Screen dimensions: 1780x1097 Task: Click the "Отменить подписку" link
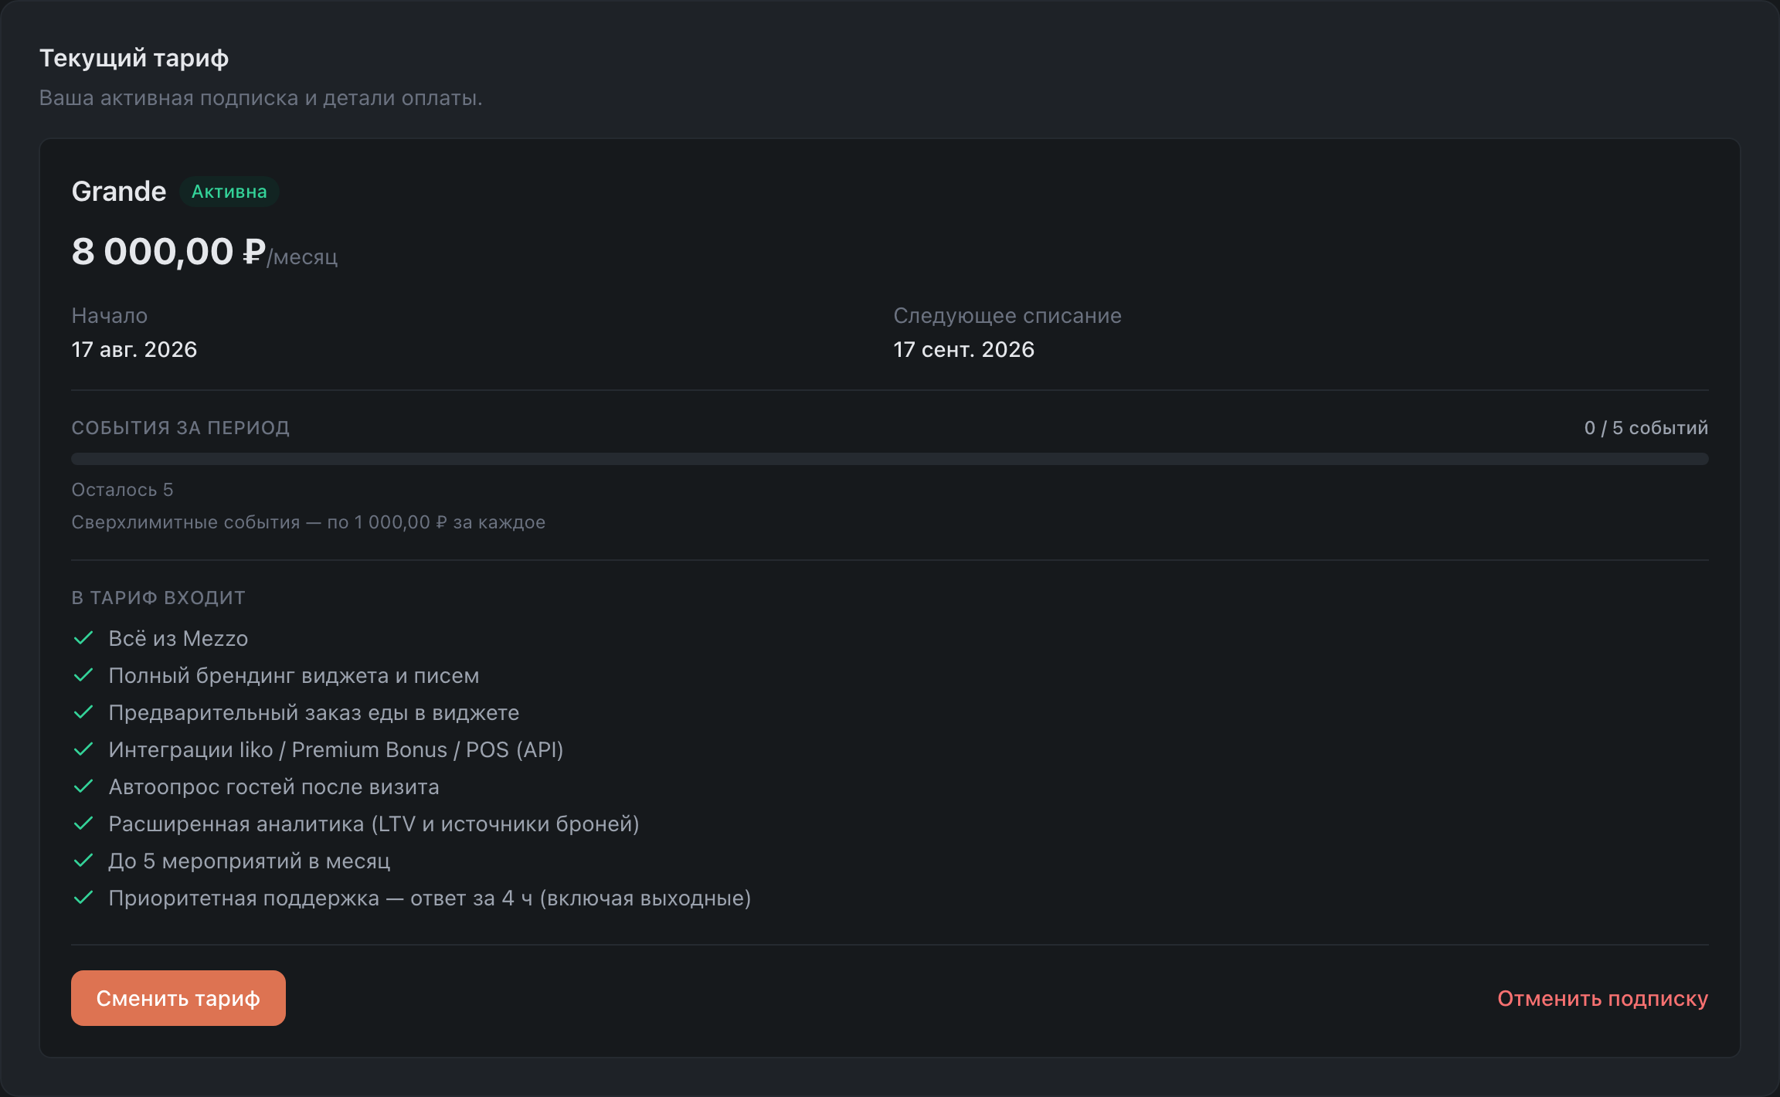(1602, 998)
